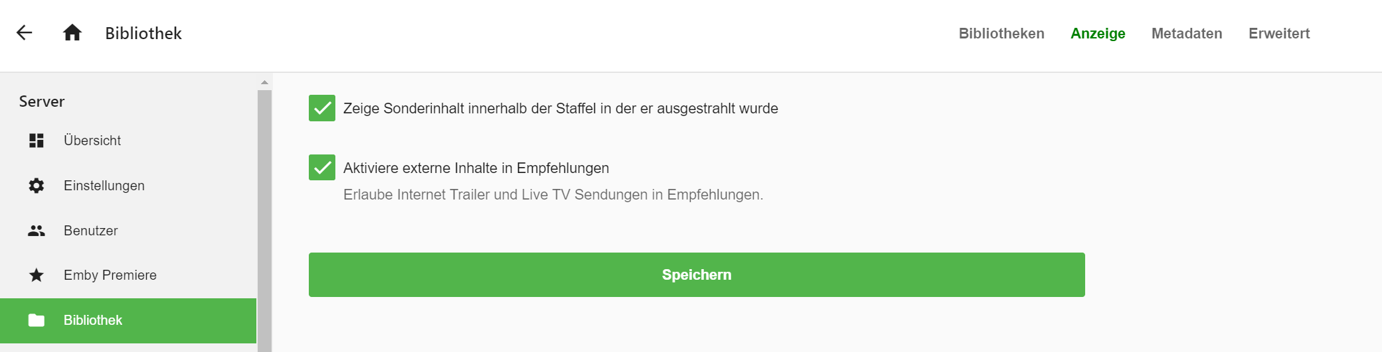The width and height of the screenshot is (1382, 352).
Task: Click the Benutzer people icon
Action: [x=37, y=231]
